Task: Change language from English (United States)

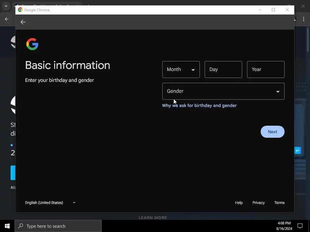Action: 50,203
